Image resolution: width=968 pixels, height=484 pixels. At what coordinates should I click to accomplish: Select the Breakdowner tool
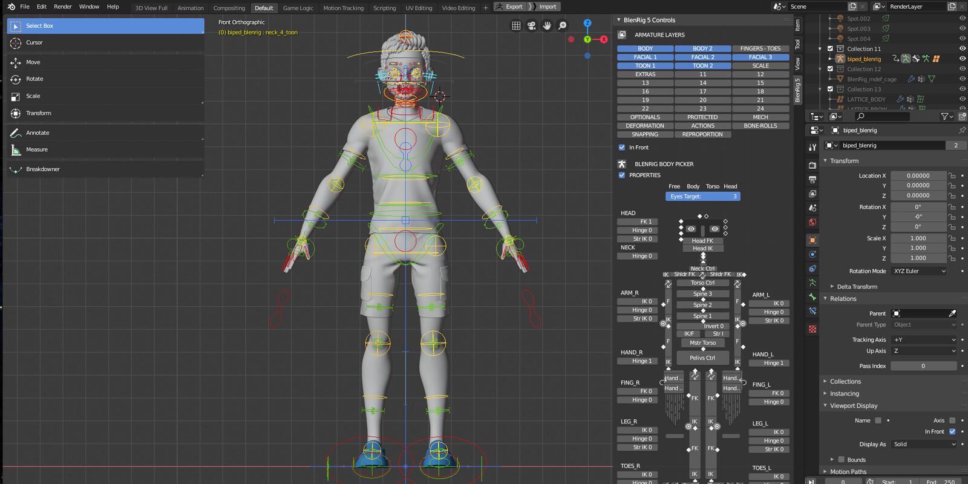pyautogui.click(x=42, y=169)
